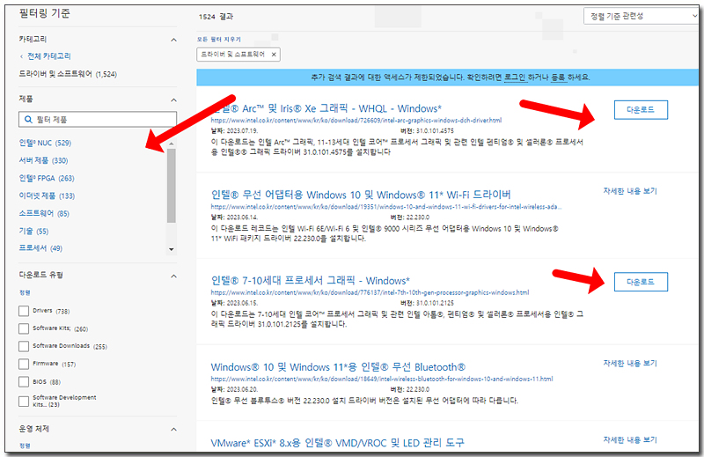
Task: Download the 7-10세대 프로세서 그래픽 driver
Action: 641,282
